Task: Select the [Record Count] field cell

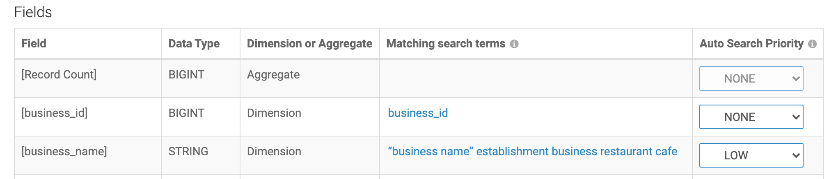Action: point(59,75)
